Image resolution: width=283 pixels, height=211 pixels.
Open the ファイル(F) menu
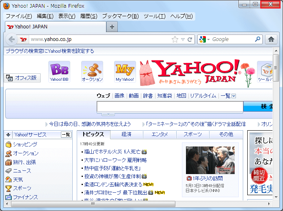point(19,16)
